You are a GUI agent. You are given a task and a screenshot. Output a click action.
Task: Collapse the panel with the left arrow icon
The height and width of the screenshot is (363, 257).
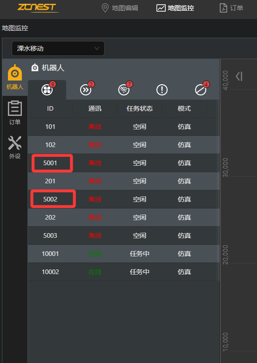coord(239,76)
